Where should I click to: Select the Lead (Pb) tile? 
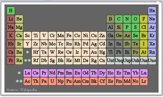point(119,52)
